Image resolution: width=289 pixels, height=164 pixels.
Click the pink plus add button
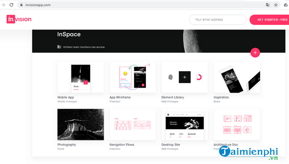[255, 53]
